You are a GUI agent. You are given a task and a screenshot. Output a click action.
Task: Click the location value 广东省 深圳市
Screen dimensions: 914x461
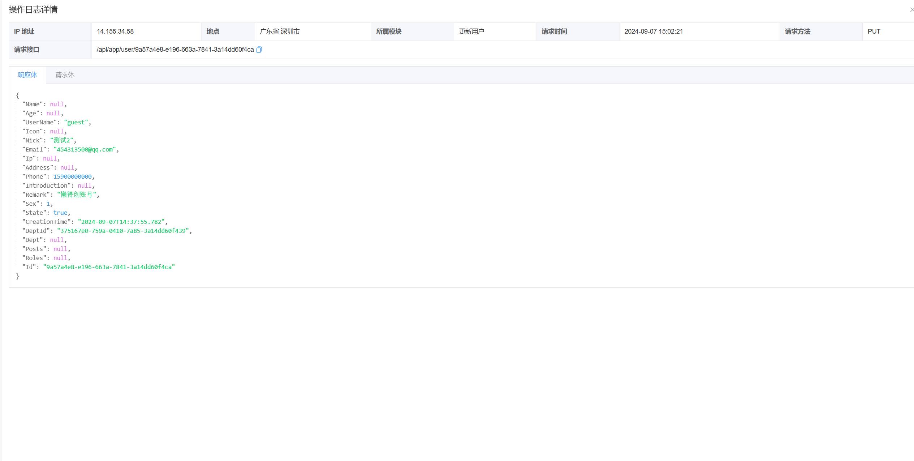click(280, 31)
